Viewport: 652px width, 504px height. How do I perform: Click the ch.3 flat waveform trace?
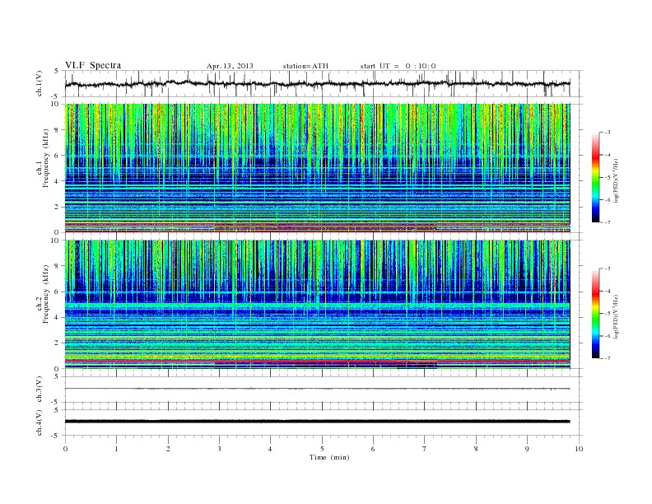click(x=317, y=389)
